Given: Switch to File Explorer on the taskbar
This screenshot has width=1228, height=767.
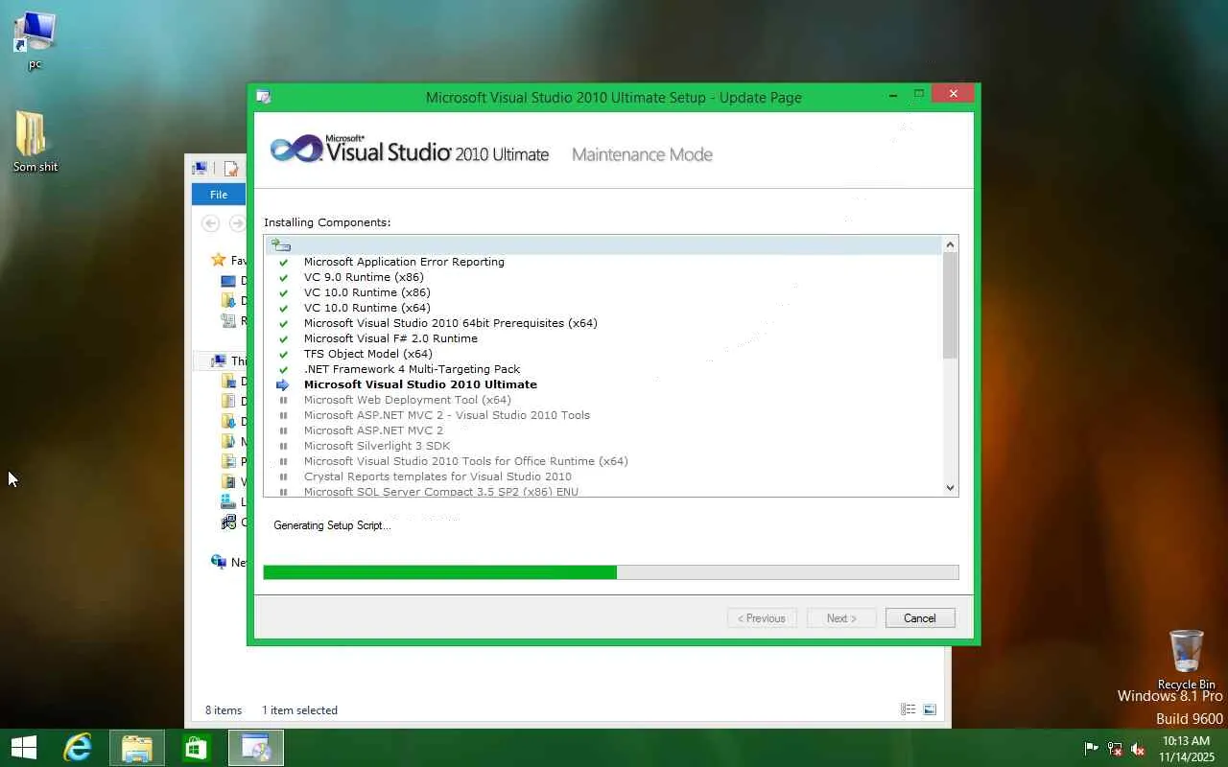Looking at the screenshot, I should coord(137,748).
